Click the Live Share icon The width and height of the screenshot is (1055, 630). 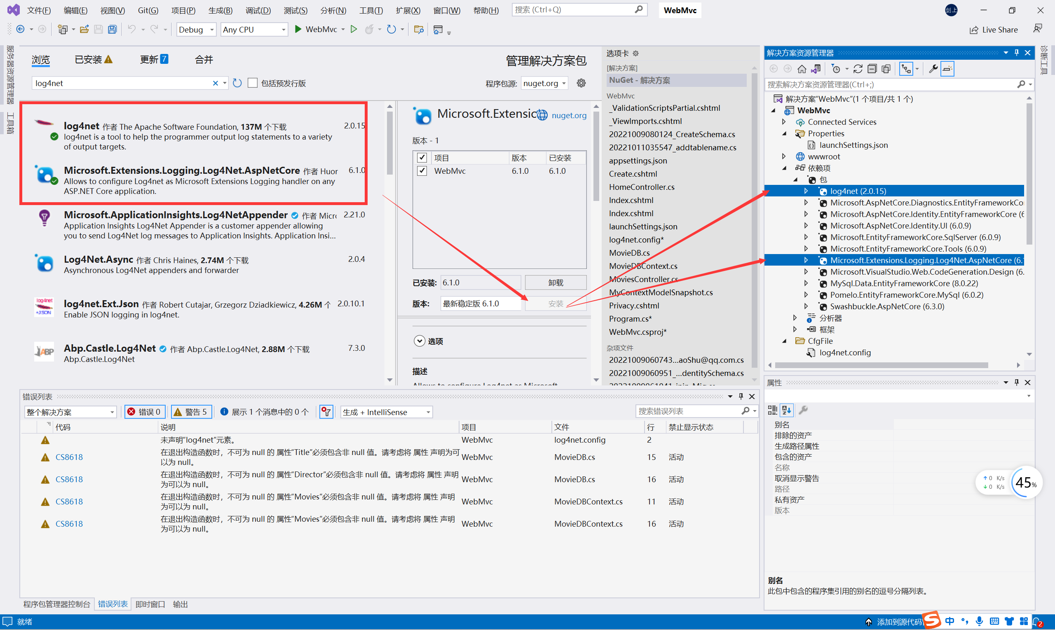coord(973,30)
